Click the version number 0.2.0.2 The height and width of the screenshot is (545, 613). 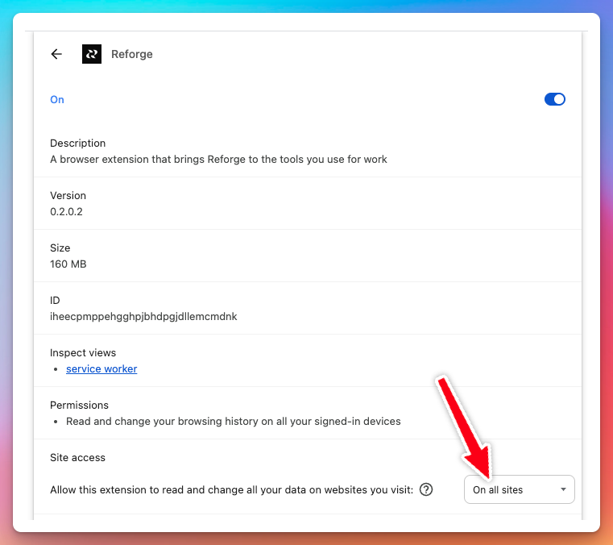(67, 212)
